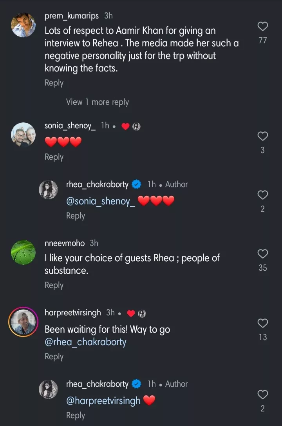Open the @rhea_chakraborty mention in harpreetvirsingh's comment
The width and height of the screenshot is (282, 426).
[85, 342]
